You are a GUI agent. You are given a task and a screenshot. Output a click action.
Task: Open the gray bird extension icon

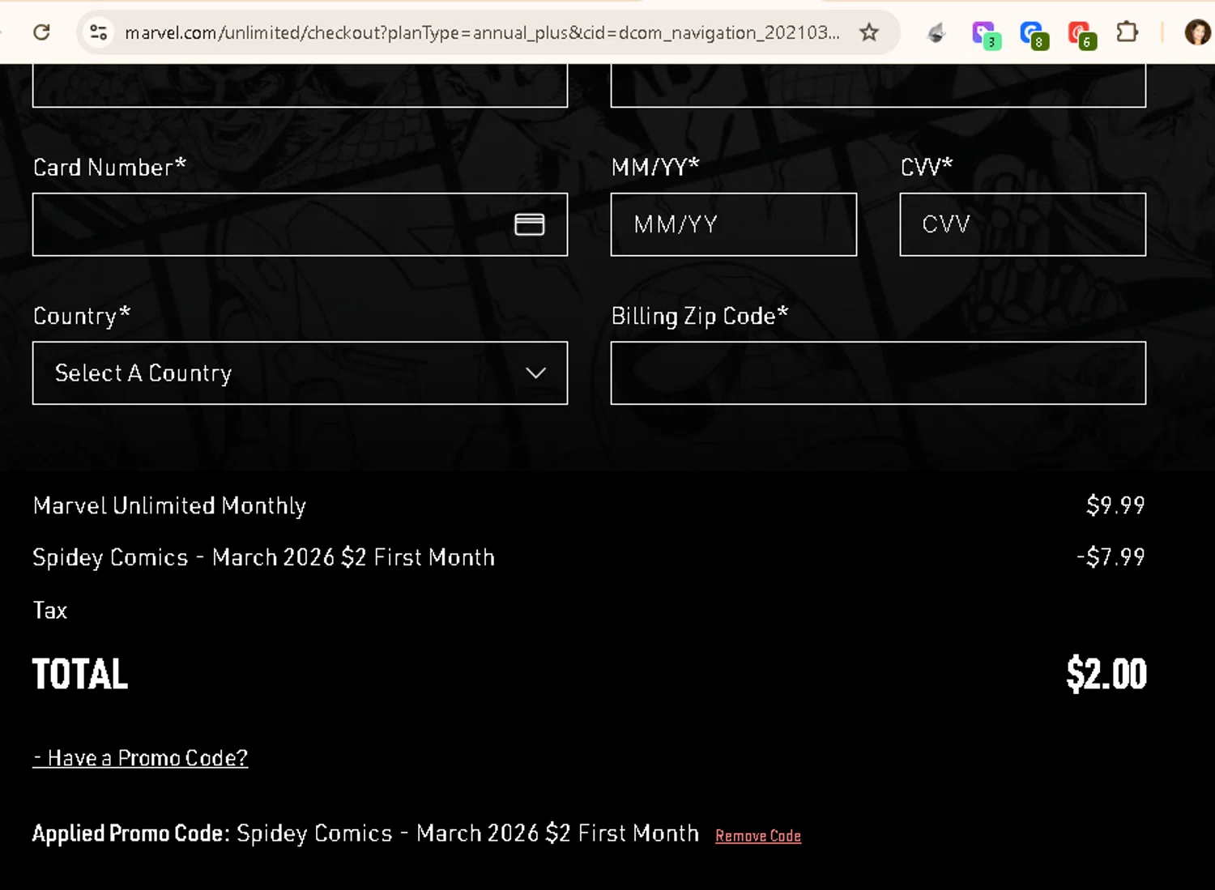[x=936, y=33]
